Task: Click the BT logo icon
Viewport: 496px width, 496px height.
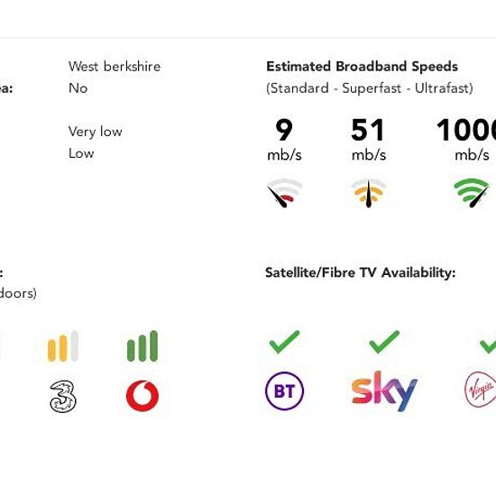Action: coord(284,391)
